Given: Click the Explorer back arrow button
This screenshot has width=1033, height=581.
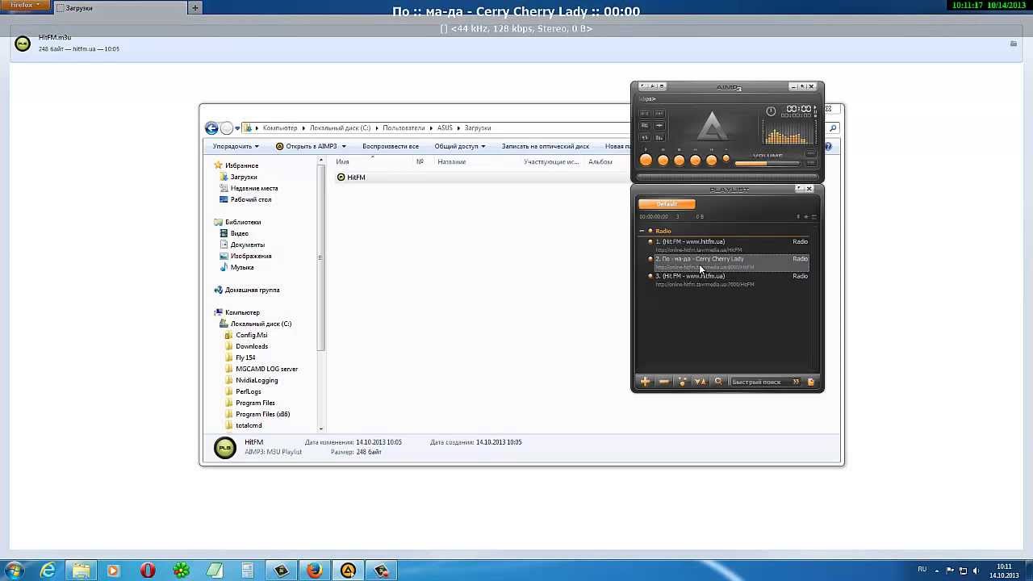Looking at the screenshot, I should [211, 127].
